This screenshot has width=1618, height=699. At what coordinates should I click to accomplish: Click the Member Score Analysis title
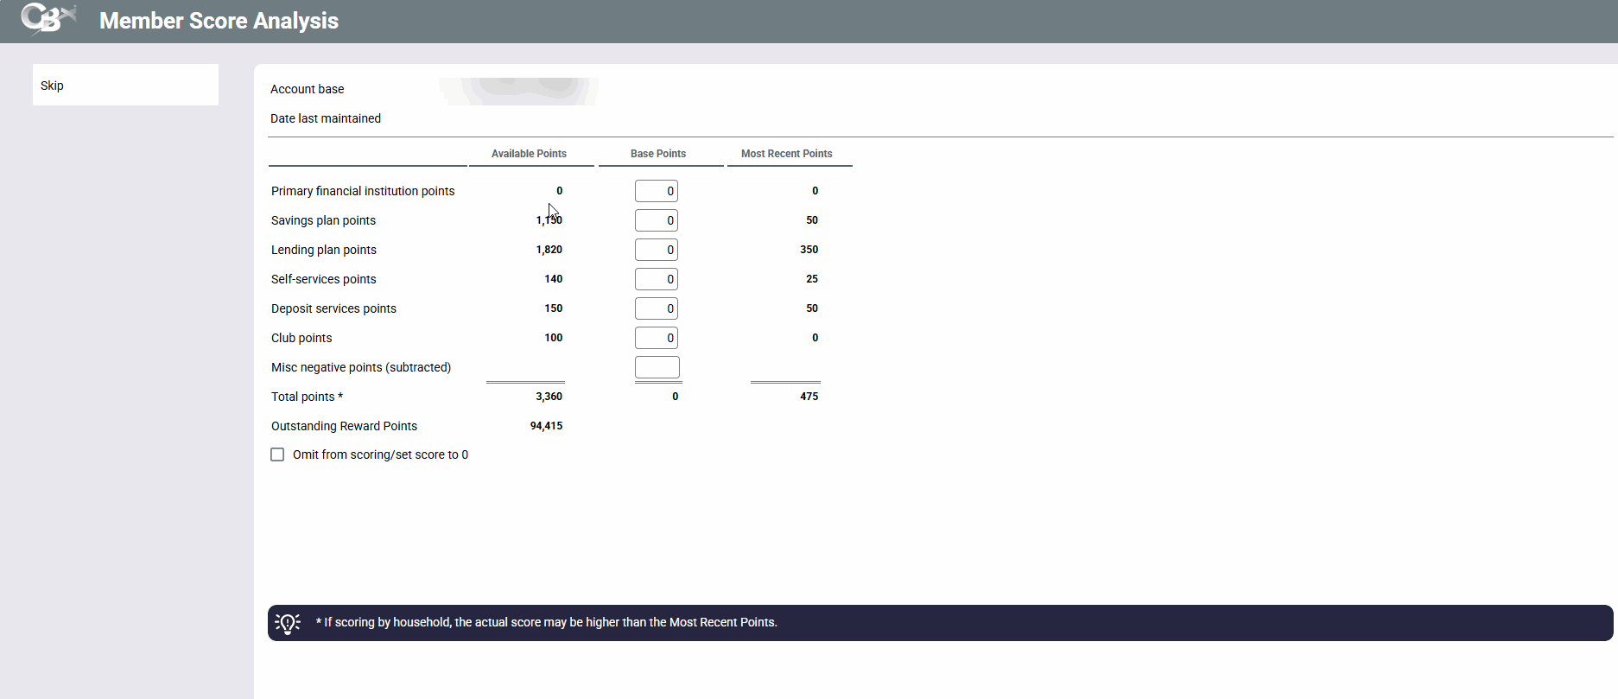click(x=219, y=21)
